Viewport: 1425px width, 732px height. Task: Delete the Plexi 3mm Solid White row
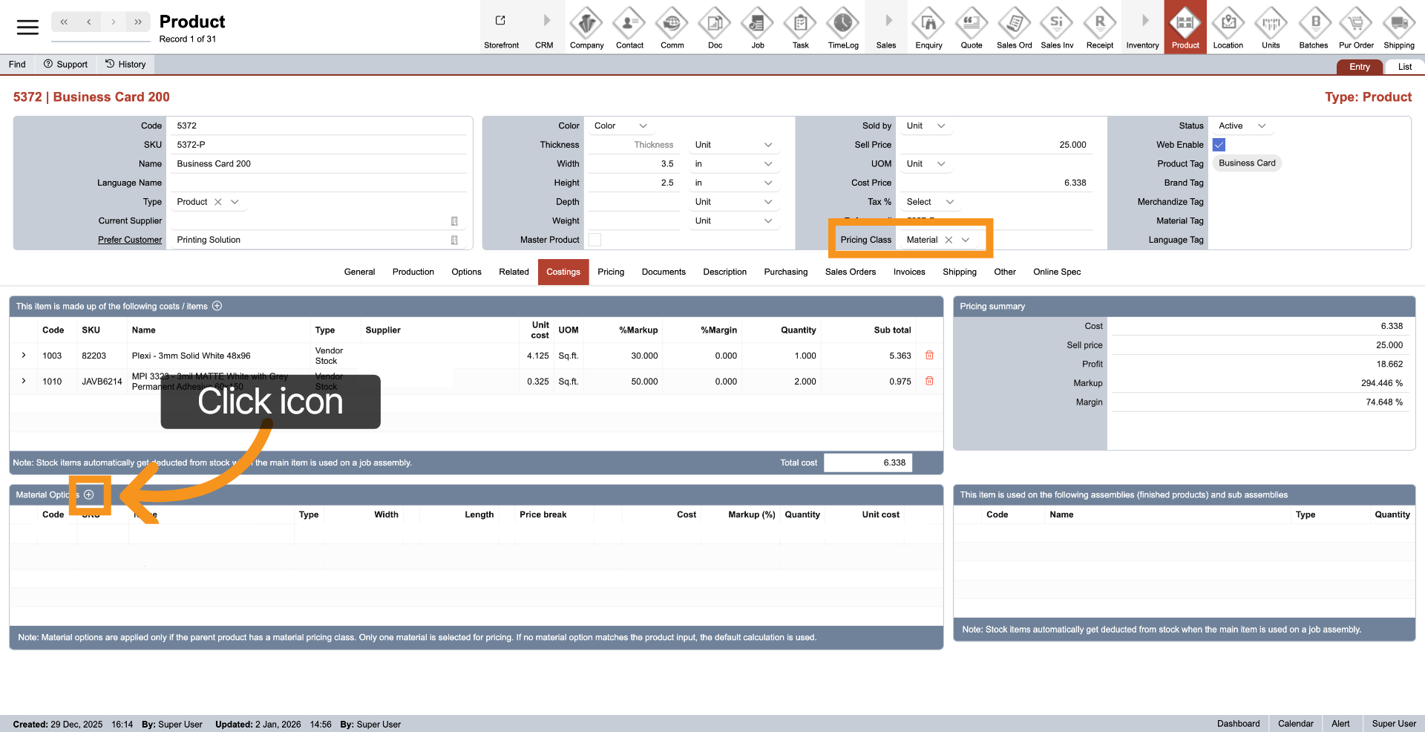(x=929, y=356)
